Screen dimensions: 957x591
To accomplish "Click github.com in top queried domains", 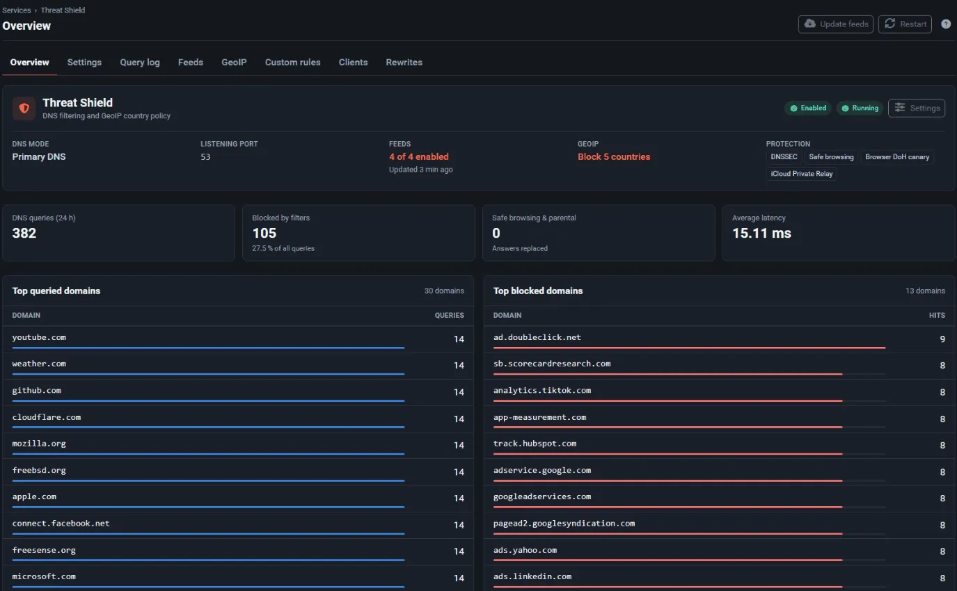I will click(37, 390).
